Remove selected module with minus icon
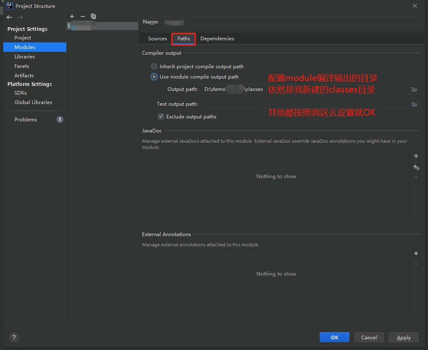 (83, 16)
